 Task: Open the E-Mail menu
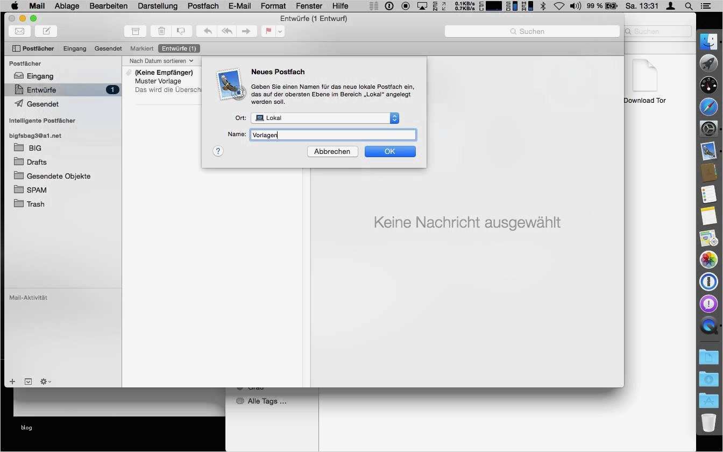point(239,6)
